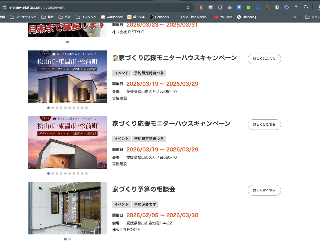Viewport: 320px width, 246px height.
Task: Open the マーケティング bookmarks folder
Action: point(23,17)
